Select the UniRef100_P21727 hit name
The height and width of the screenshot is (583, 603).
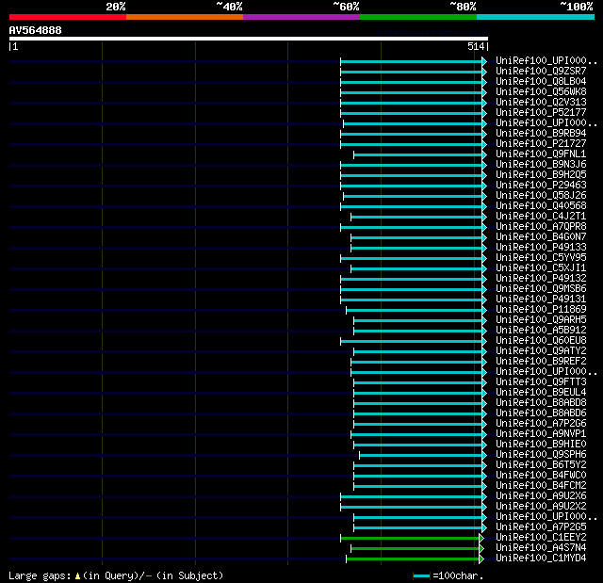[x=541, y=144]
